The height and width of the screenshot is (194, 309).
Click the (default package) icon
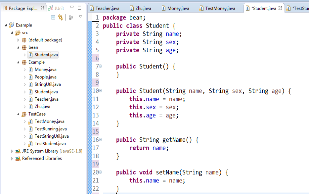[x=24, y=40]
